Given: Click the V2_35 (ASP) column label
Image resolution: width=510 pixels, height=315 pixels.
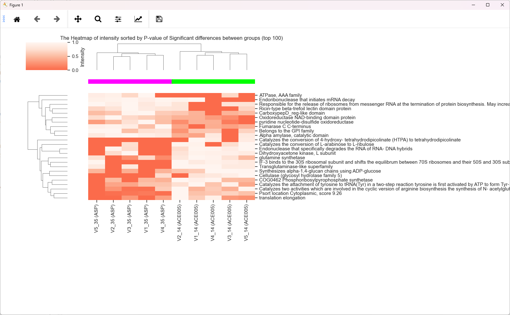Looking at the screenshot, I should [113, 218].
